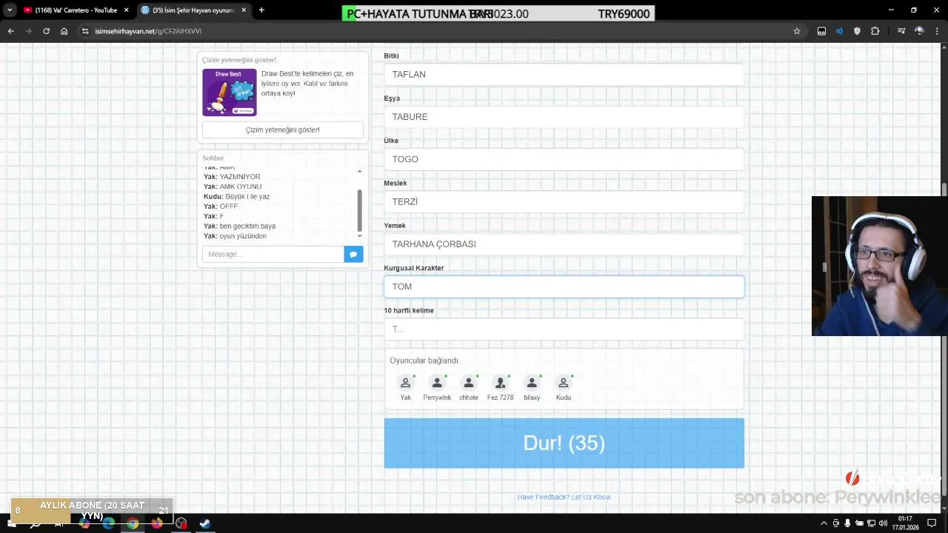Image resolution: width=948 pixels, height=533 pixels.
Task: Open the media control music-note icon
Action: click(x=901, y=31)
